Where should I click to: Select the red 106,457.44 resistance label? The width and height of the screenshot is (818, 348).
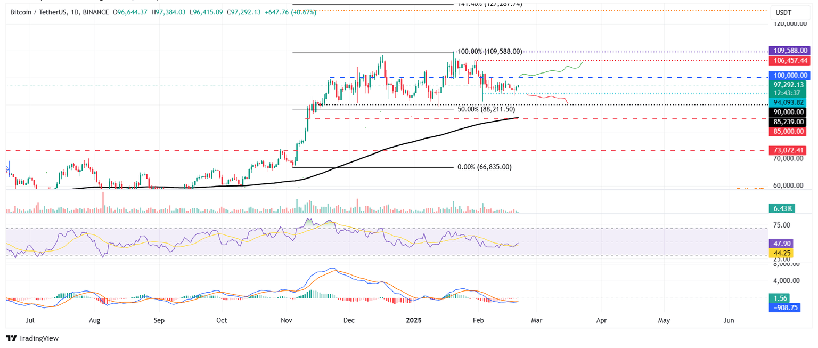click(x=789, y=60)
